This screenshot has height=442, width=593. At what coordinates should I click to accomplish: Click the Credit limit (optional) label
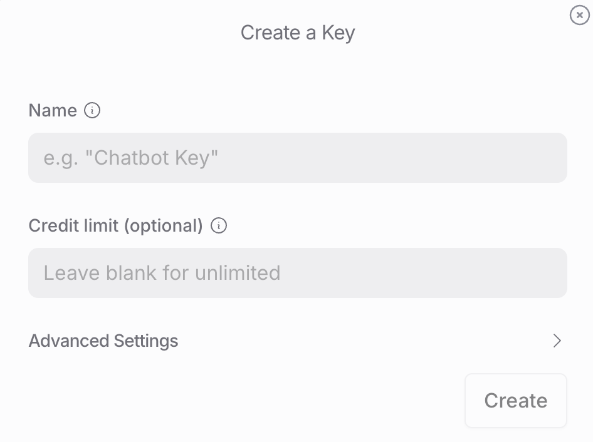click(x=116, y=226)
